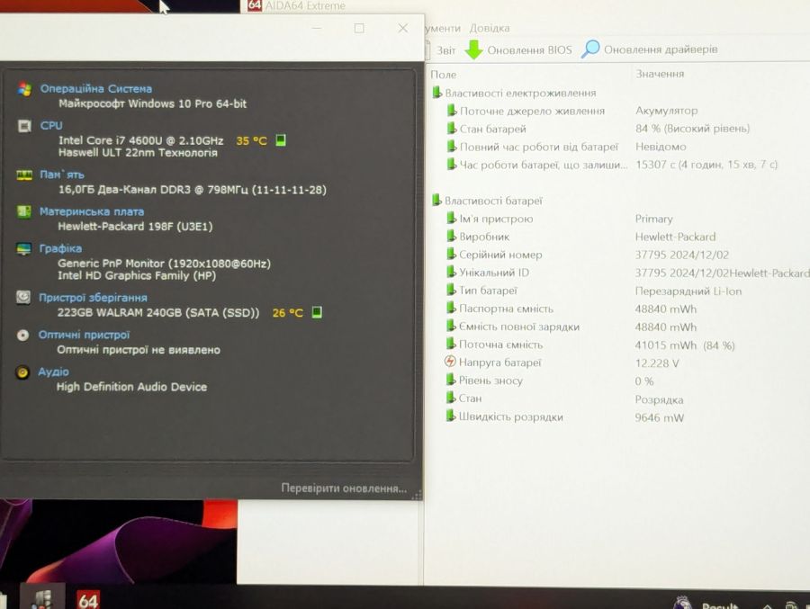Open the Операційна Система section link
Viewport: 810px width, 609px height.
point(96,89)
